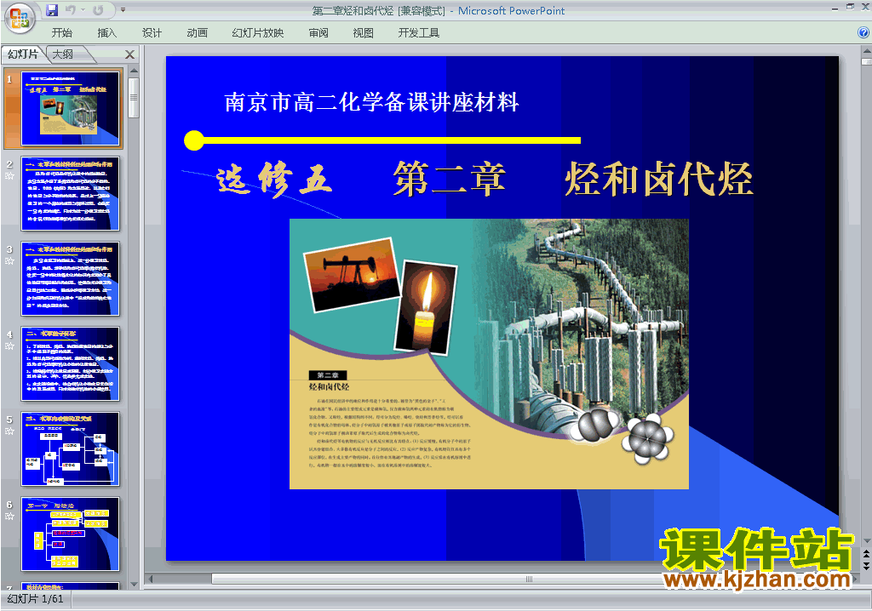The image size is (872, 611).
Task: Select slide 6 thumbnail
Action: coord(70,534)
